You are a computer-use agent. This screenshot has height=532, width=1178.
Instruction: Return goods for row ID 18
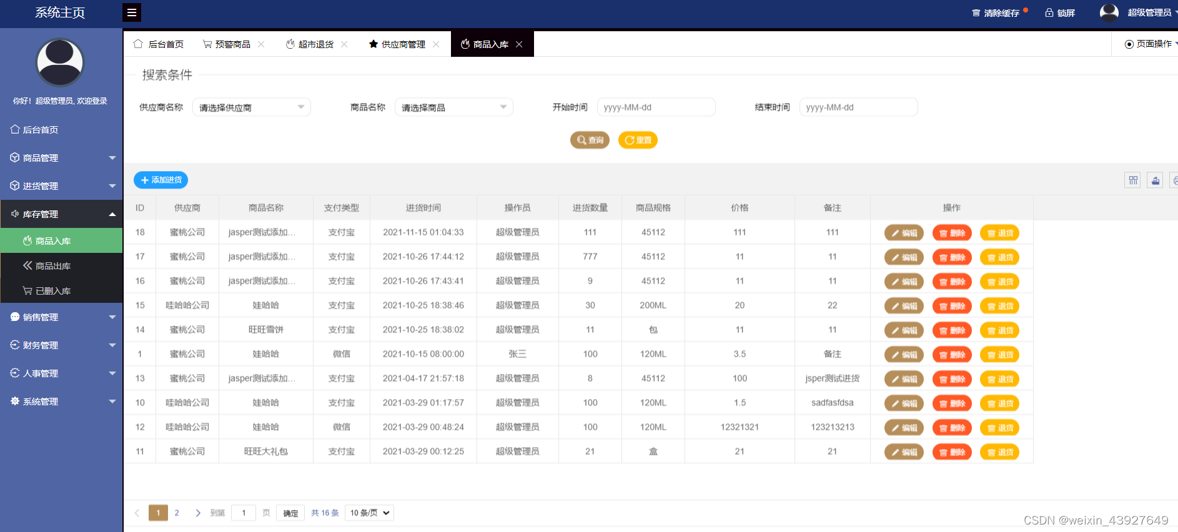(1000, 233)
